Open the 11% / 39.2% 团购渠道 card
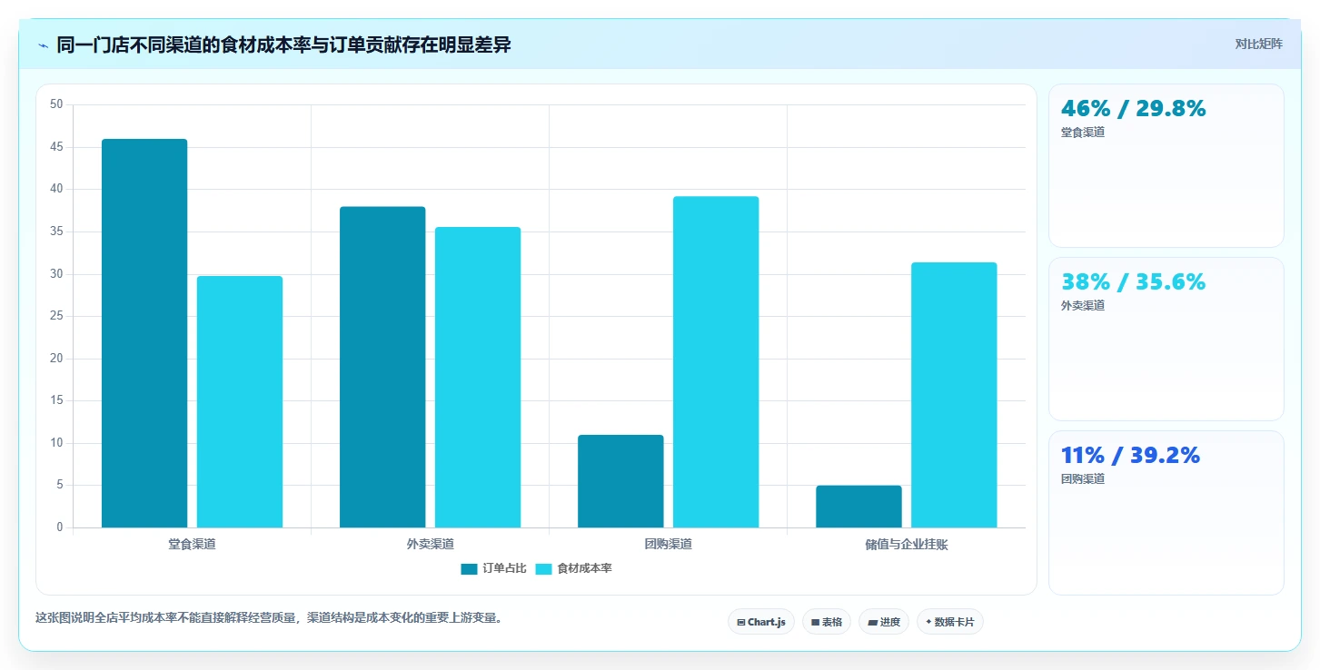1320x670 pixels. click(x=1166, y=512)
